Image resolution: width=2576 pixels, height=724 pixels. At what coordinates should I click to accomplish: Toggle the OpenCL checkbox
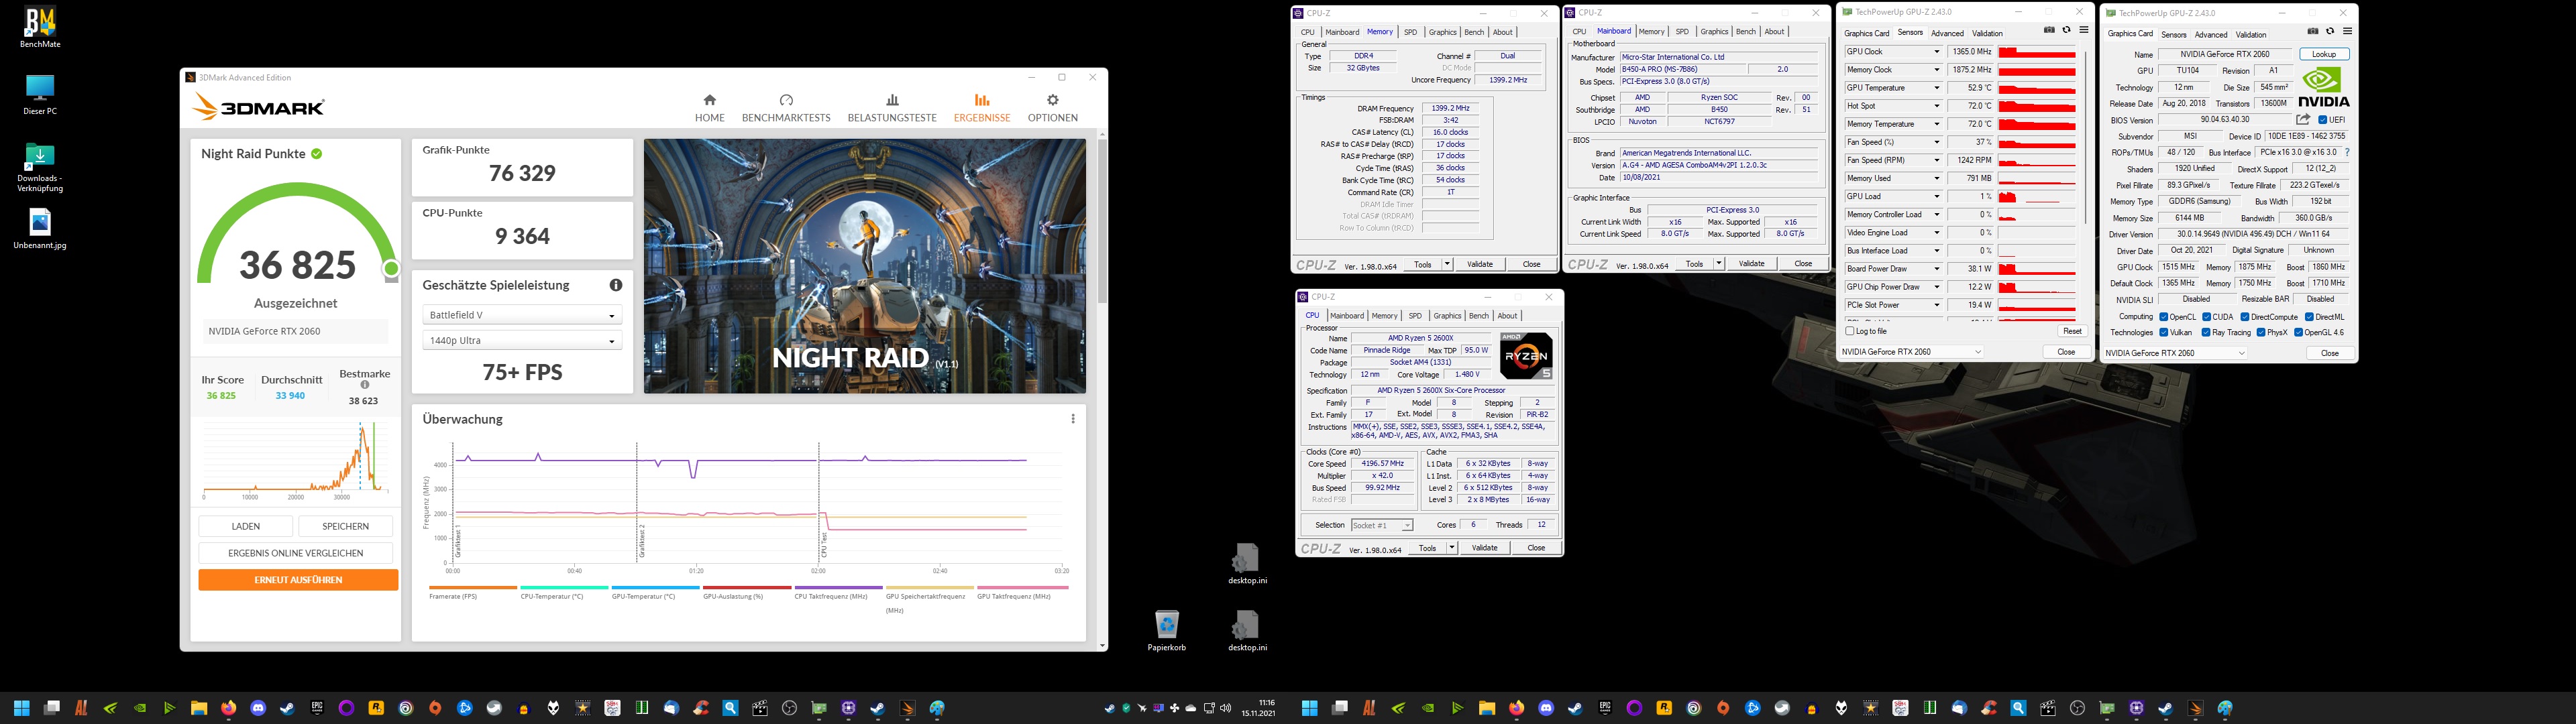pyautogui.click(x=2163, y=317)
